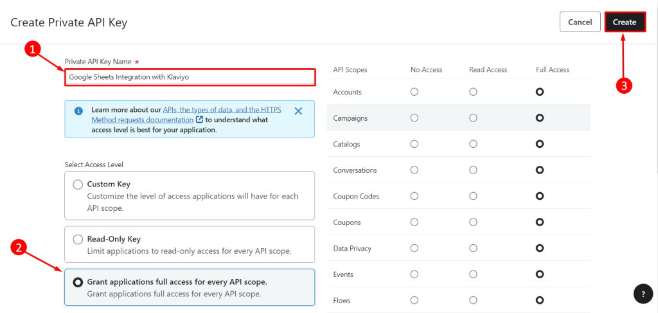Screen dimensions: 658x313
Task: Set Flows scope to Read Access
Action: click(474, 300)
